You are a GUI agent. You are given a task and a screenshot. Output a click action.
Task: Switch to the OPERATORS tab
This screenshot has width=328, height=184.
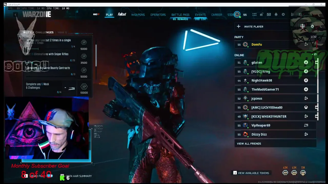pyautogui.click(x=158, y=15)
